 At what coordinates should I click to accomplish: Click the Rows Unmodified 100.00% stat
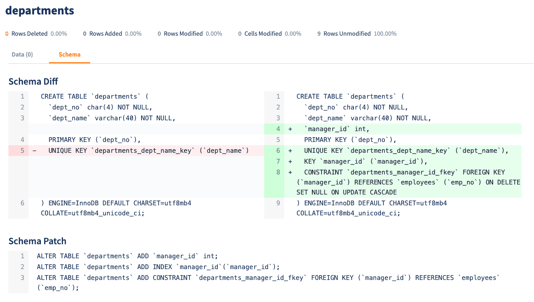click(357, 34)
